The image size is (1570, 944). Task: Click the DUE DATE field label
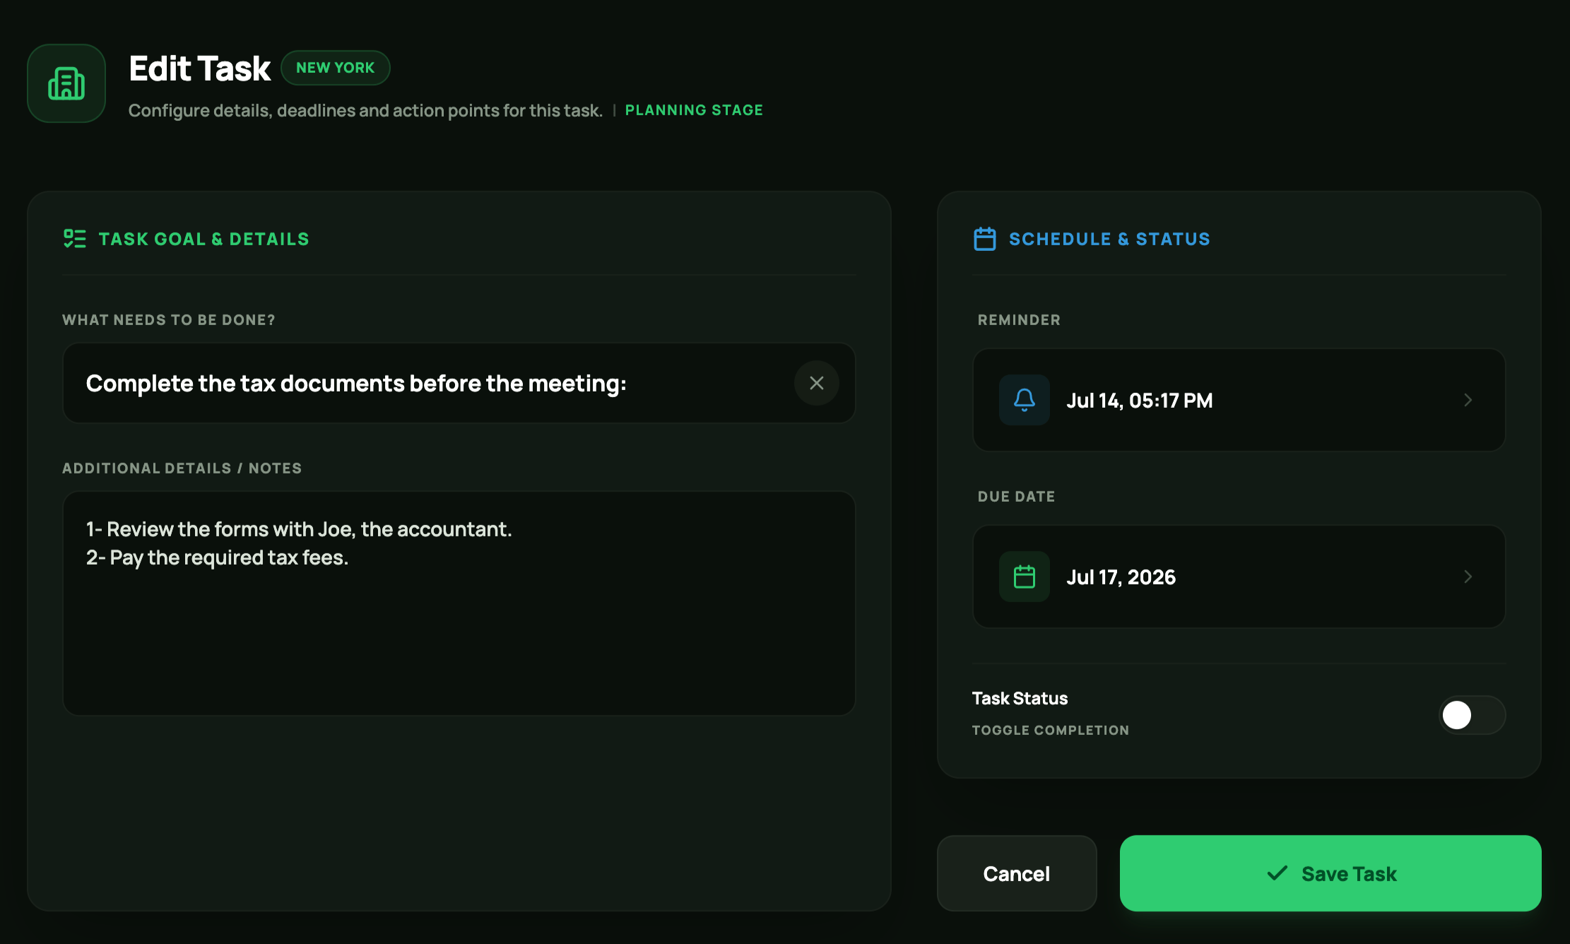click(1016, 497)
